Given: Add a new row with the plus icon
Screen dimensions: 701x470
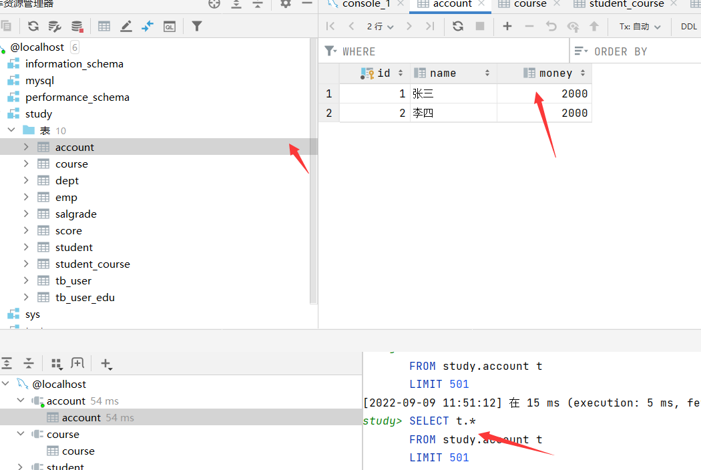Looking at the screenshot, I should pos(507,26).
